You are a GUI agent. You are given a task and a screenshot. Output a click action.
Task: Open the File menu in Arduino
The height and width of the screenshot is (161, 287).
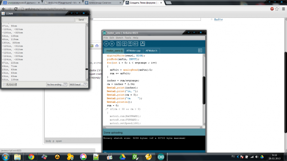pos(105,38)
